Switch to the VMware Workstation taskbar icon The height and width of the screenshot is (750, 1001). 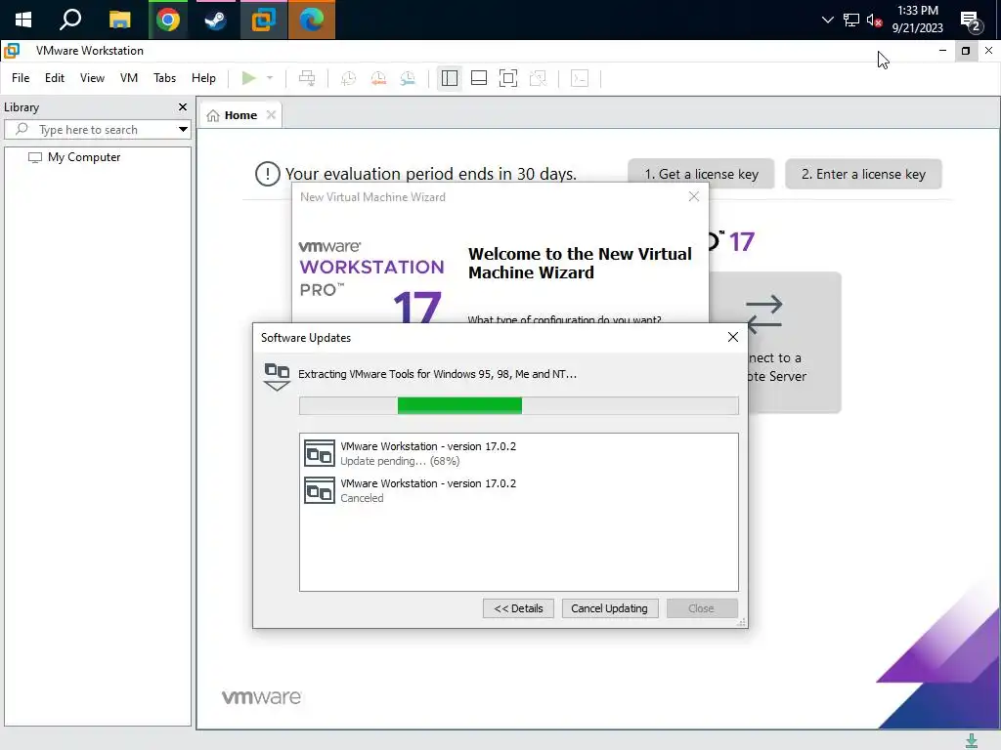pos(263,20)
